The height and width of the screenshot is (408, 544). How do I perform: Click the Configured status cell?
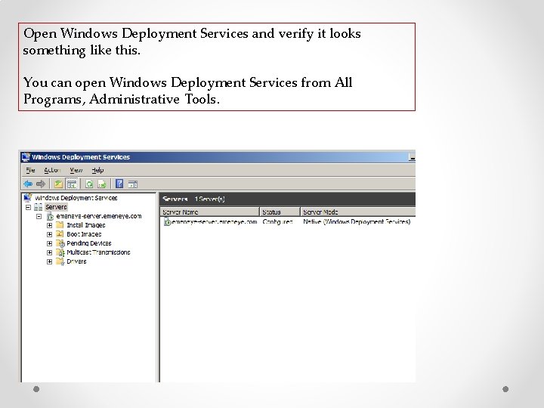[277, 221]
